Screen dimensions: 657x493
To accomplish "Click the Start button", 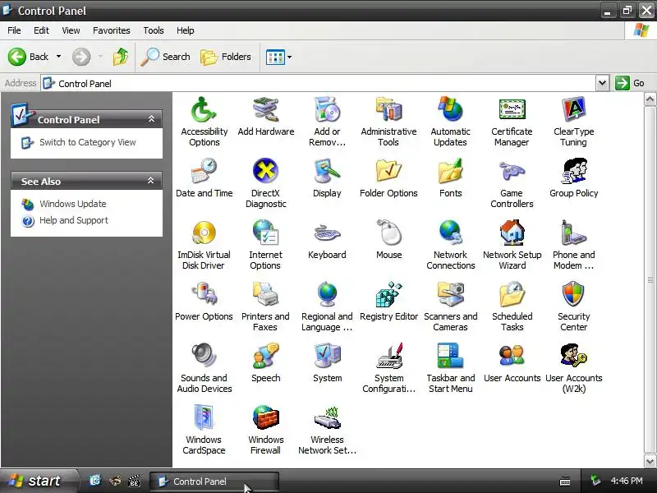I will [38, 481].
